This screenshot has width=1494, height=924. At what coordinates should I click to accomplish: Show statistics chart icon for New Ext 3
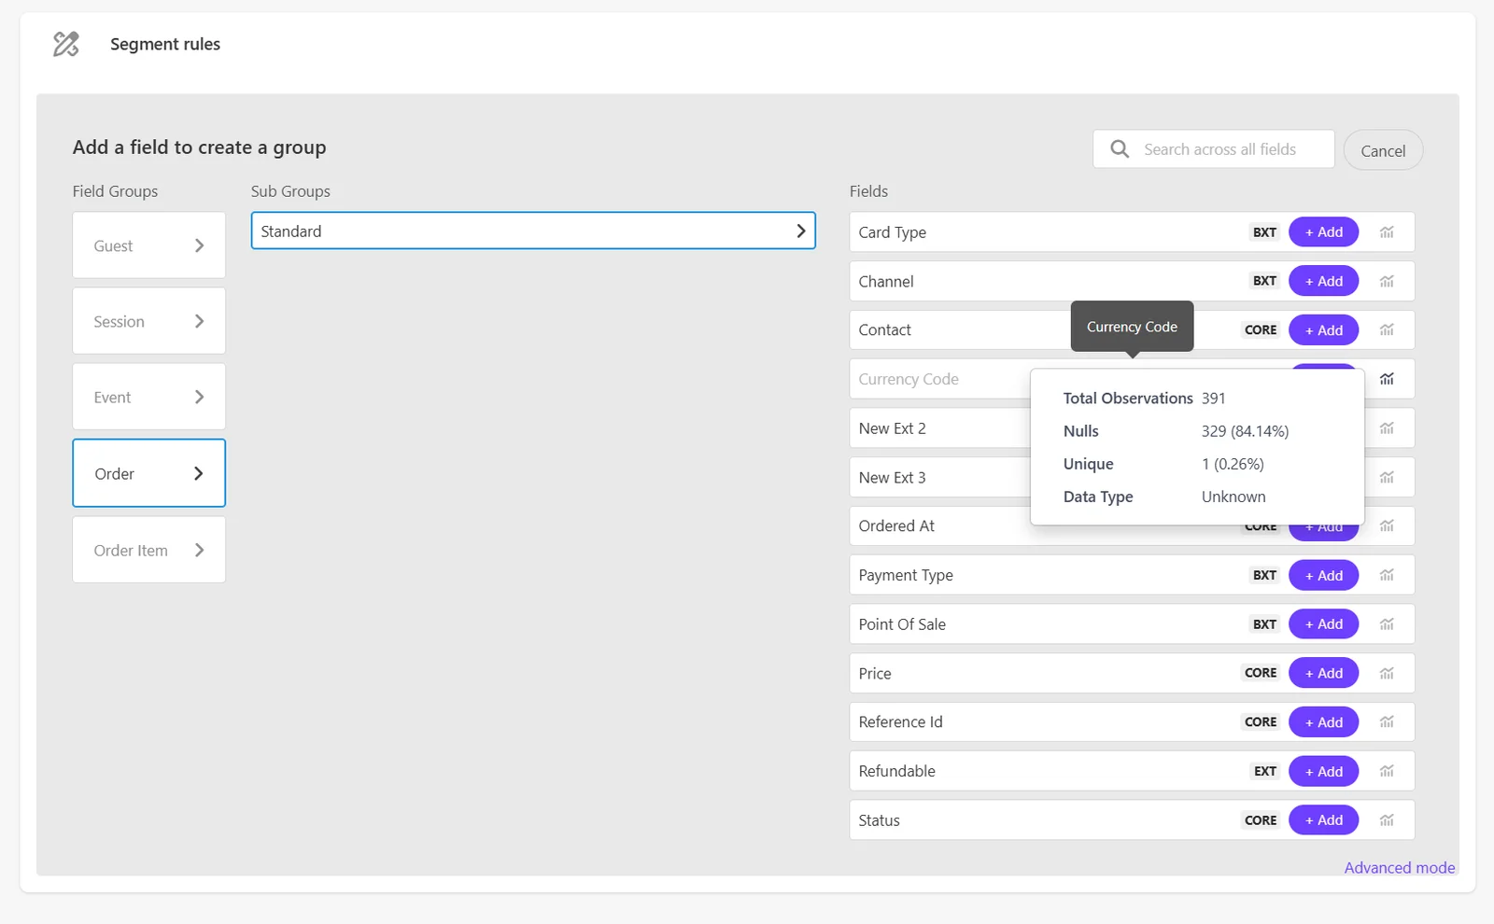(1387, 477)
